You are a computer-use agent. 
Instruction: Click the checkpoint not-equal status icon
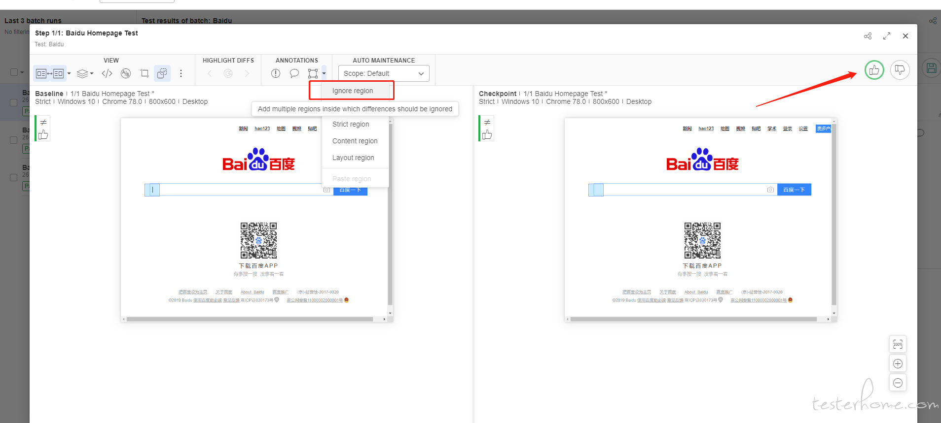coord(487,122)
